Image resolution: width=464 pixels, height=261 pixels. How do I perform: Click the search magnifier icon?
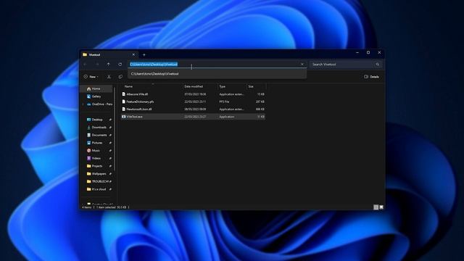(x=378, y=65)
